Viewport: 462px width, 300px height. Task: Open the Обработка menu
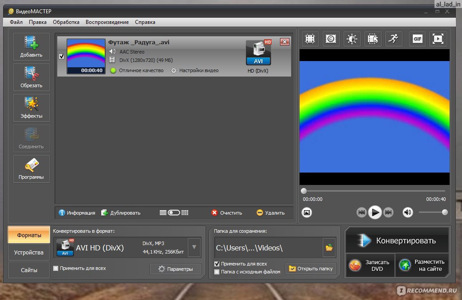click(x=66, y=22)
